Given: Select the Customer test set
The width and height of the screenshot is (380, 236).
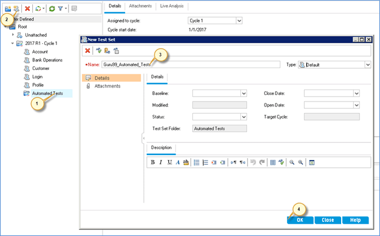Looking at the screenshot, I should tap(41, 68).
